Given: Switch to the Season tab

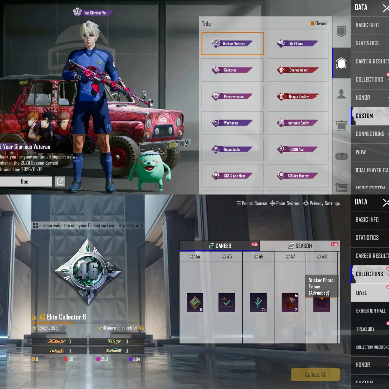Looking at the screenshot, I should [x=300, y=246].
